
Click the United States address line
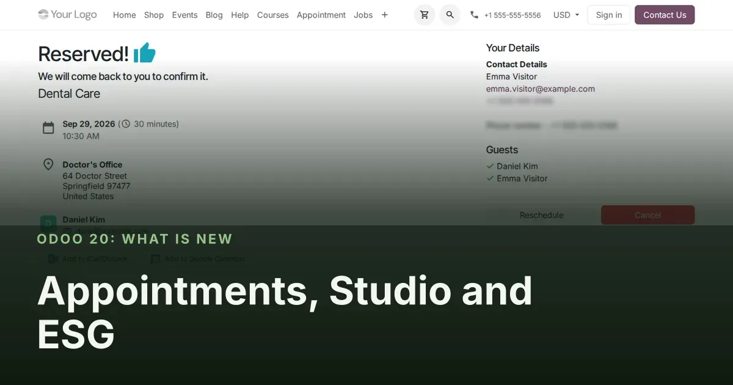[88, 196]
